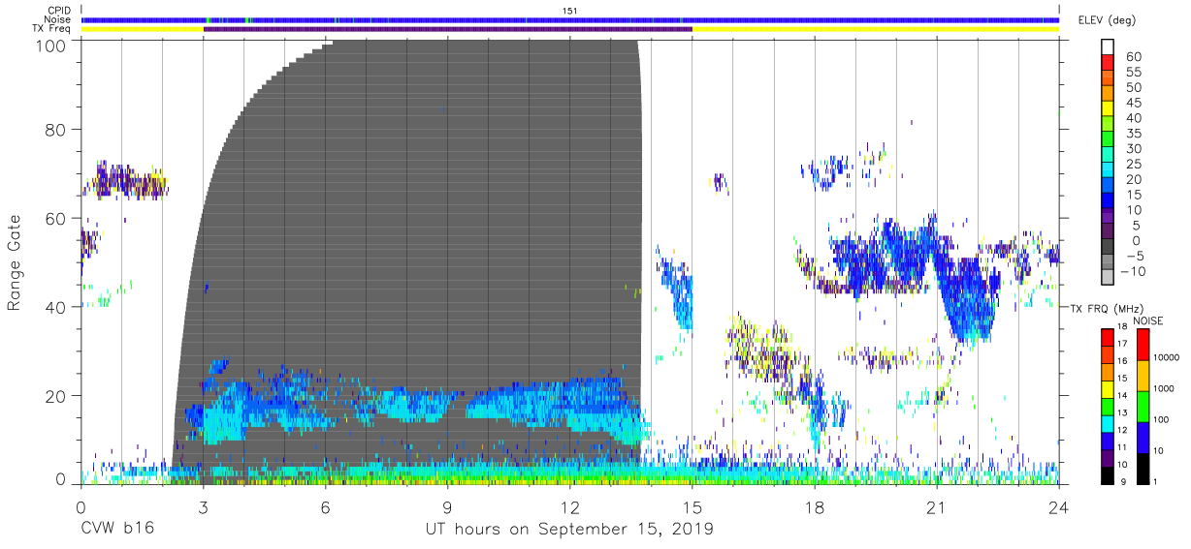Viewport: 1191px width, 549px height.
Task: Select the ELEV (deg) color bar title
Action: (x=1107, y=20)
